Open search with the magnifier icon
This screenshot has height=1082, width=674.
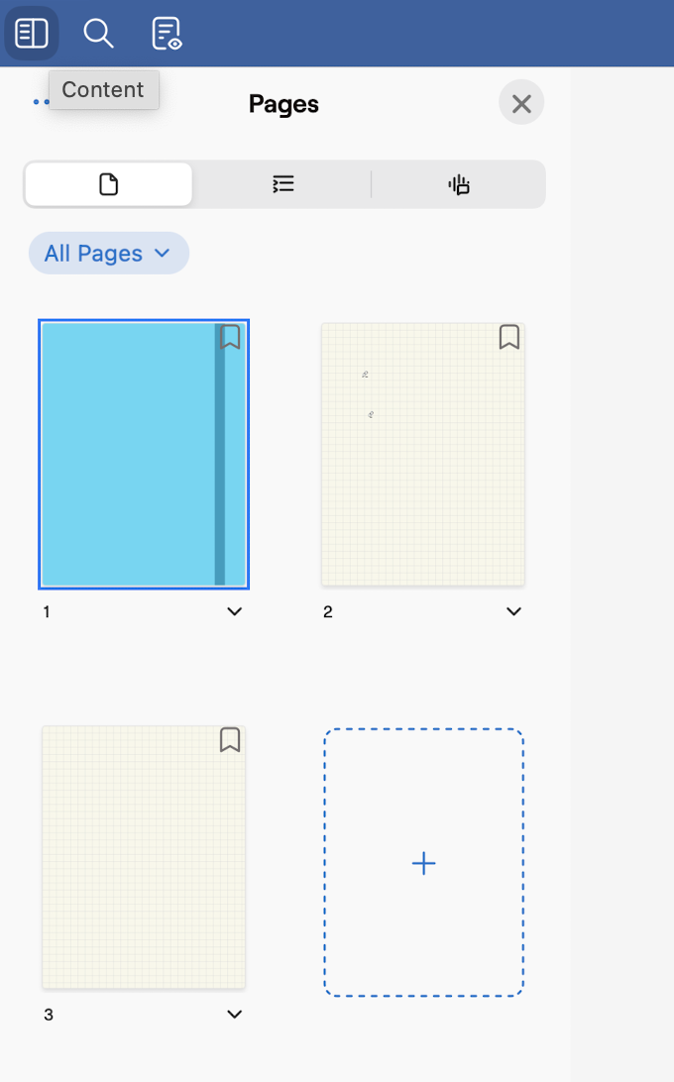pyautogui.click(x=98, y=34)
